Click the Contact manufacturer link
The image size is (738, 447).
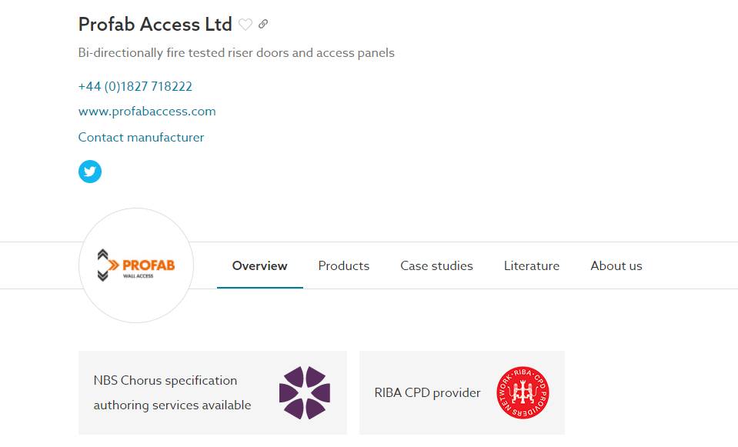141,138
